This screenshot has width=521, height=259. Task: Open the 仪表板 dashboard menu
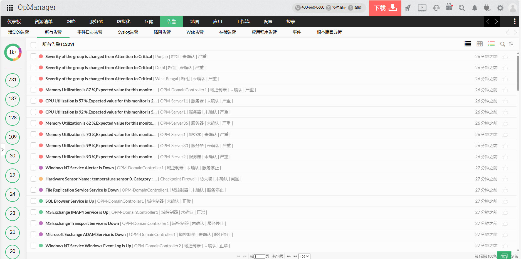pos(14,21)
